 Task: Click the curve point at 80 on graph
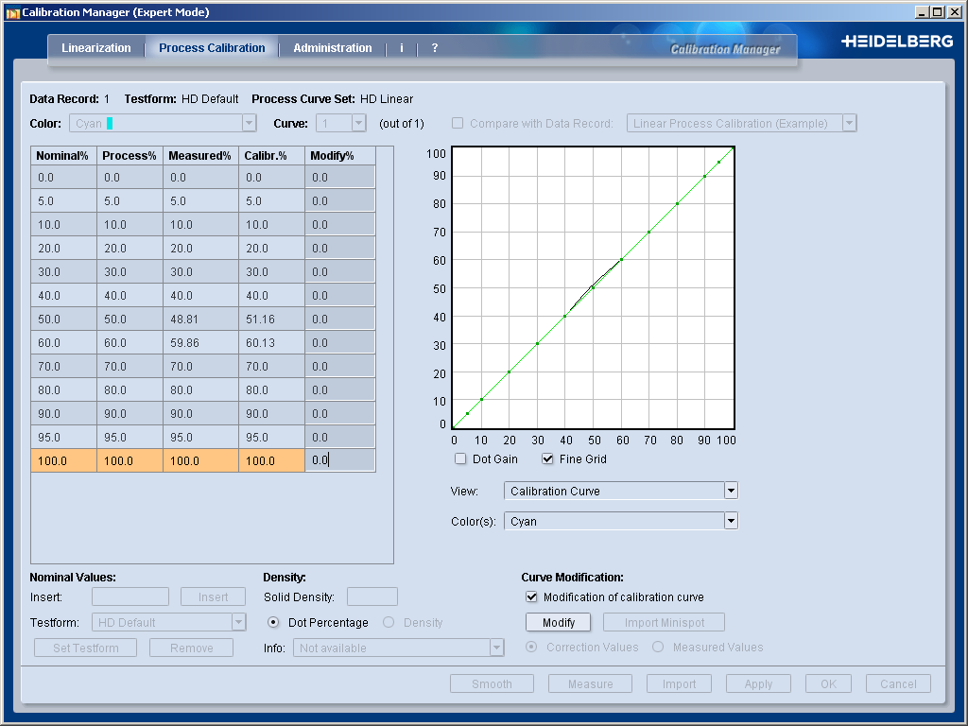point(677,204)
